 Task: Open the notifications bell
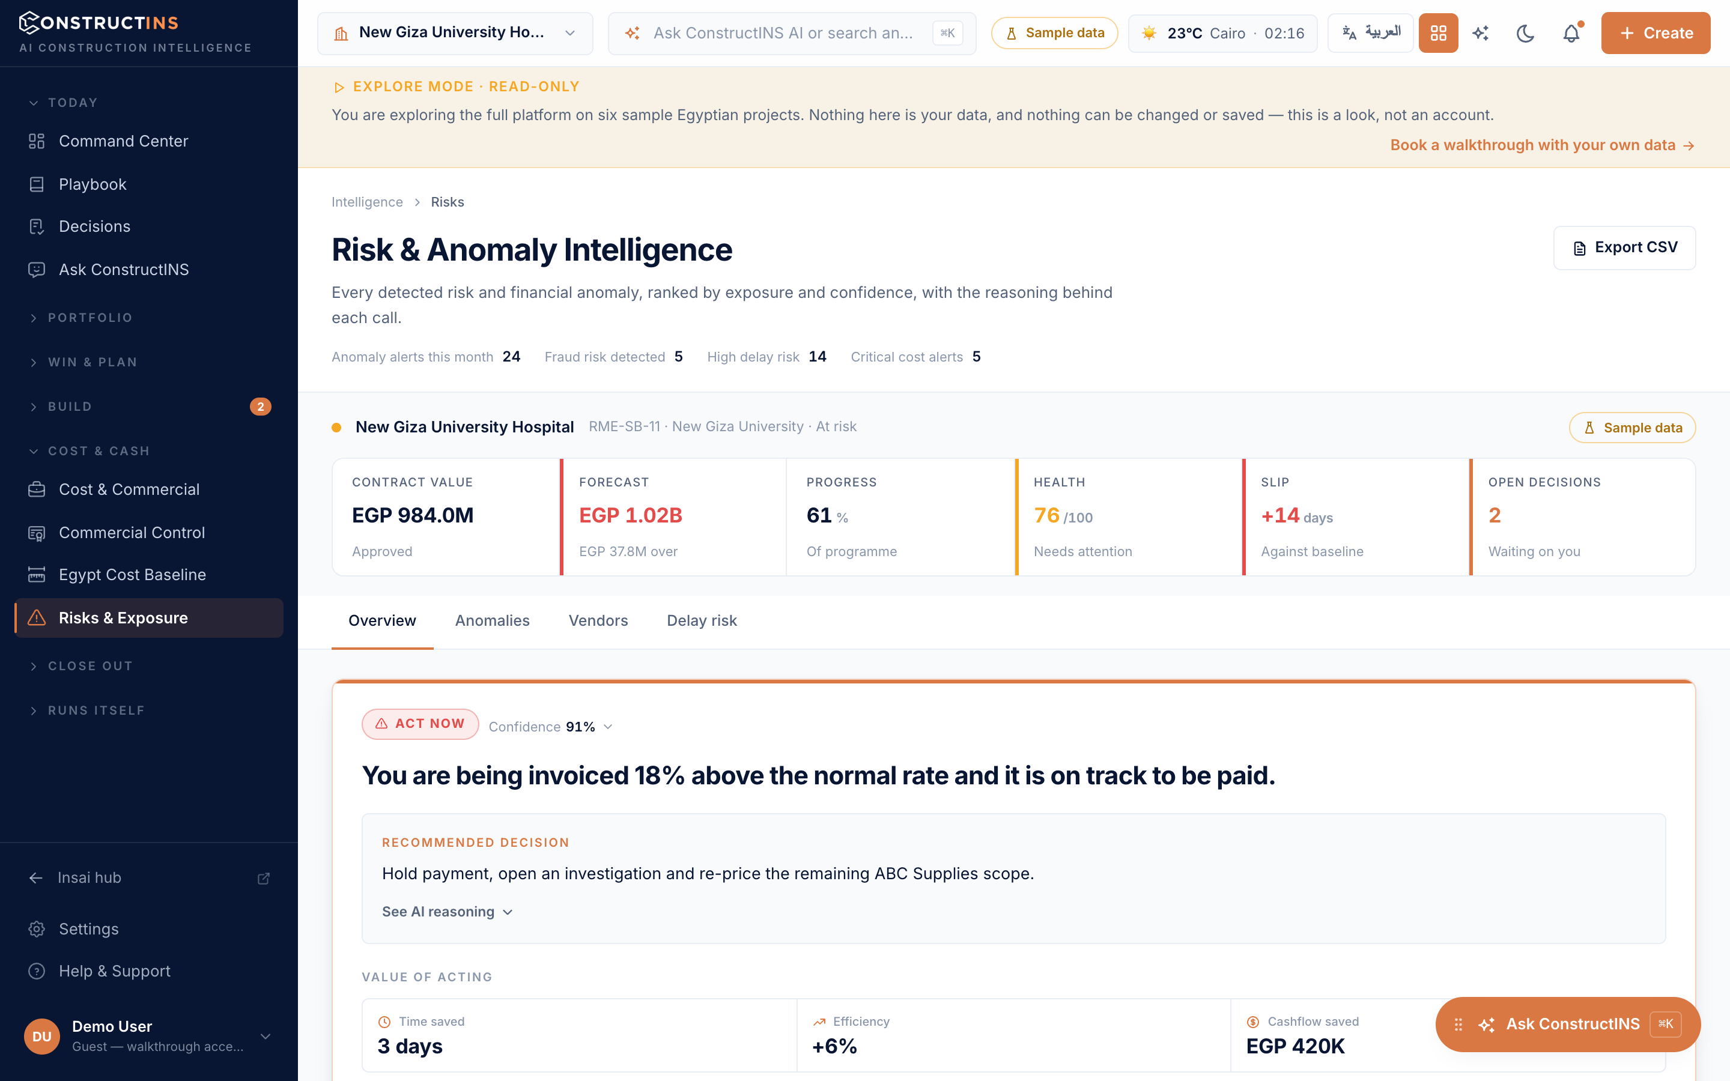coord(1571,33)
